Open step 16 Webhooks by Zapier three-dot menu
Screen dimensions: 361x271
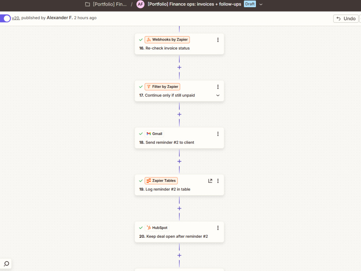coord(218,40)
